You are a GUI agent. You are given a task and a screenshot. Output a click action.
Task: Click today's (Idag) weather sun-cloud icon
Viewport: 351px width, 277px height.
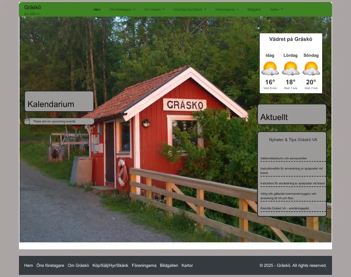click(270, 68)
